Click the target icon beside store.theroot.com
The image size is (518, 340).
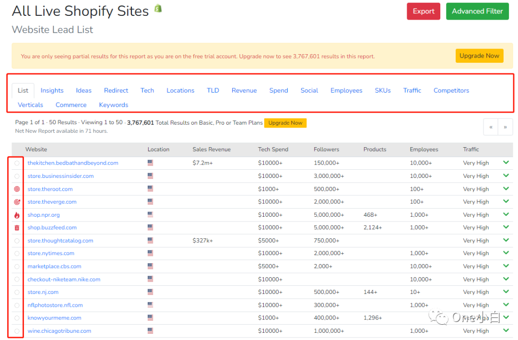[x=17, y=189]
